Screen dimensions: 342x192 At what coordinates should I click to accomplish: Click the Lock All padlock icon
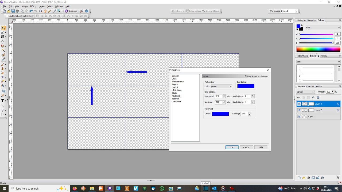pos(318,97)
